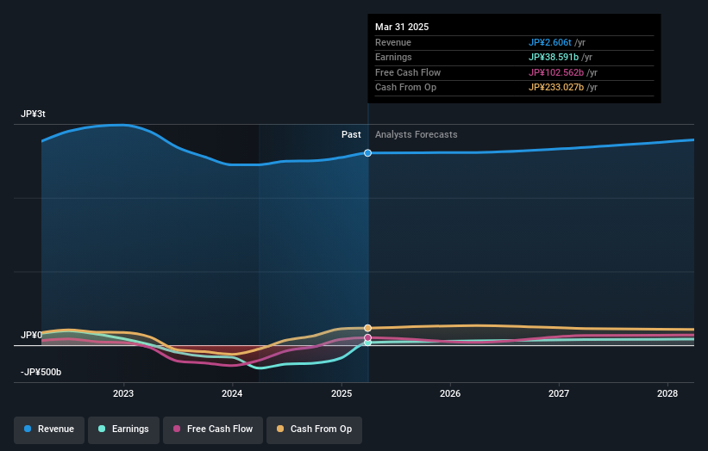Screen dimensions: 708x451
Task: Select the 2027 x-axis label
Action: click(559, 394)
